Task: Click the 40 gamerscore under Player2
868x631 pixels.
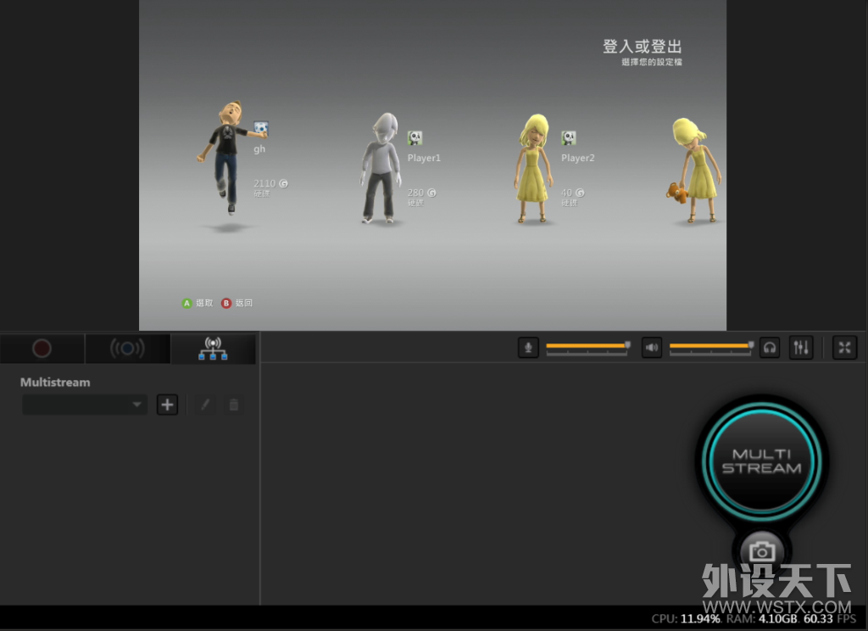Action: [573, 193]
